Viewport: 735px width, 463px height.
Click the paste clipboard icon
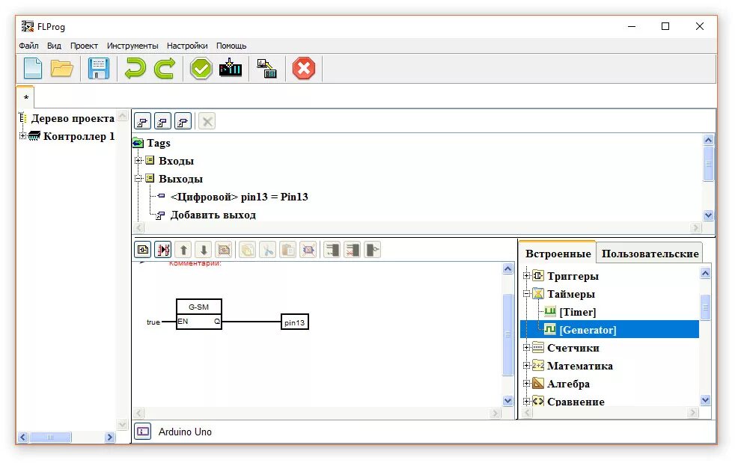tap(287, 250)
